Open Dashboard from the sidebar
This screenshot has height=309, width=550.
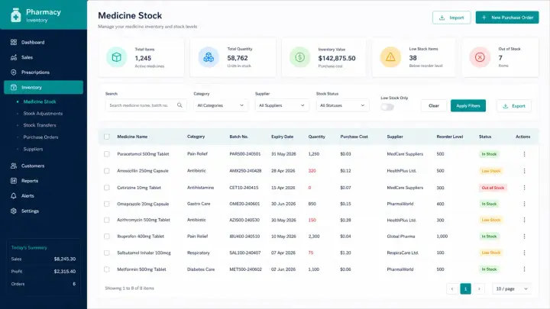(x=44, y=43)
